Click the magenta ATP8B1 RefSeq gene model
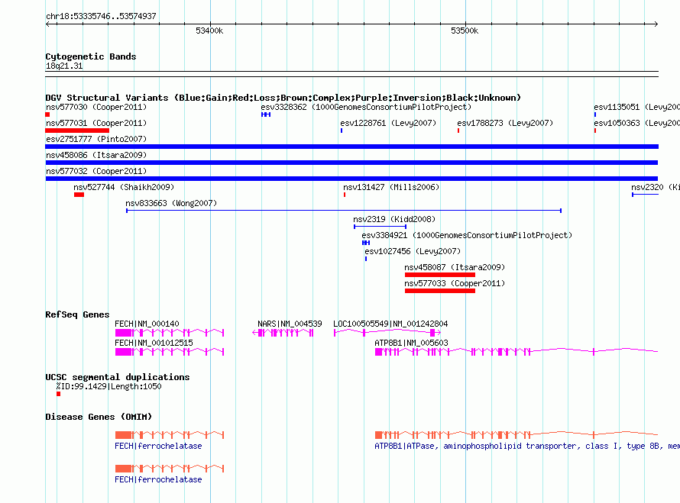This screenshot has height=503, width=680. click(x=516, y=352)
